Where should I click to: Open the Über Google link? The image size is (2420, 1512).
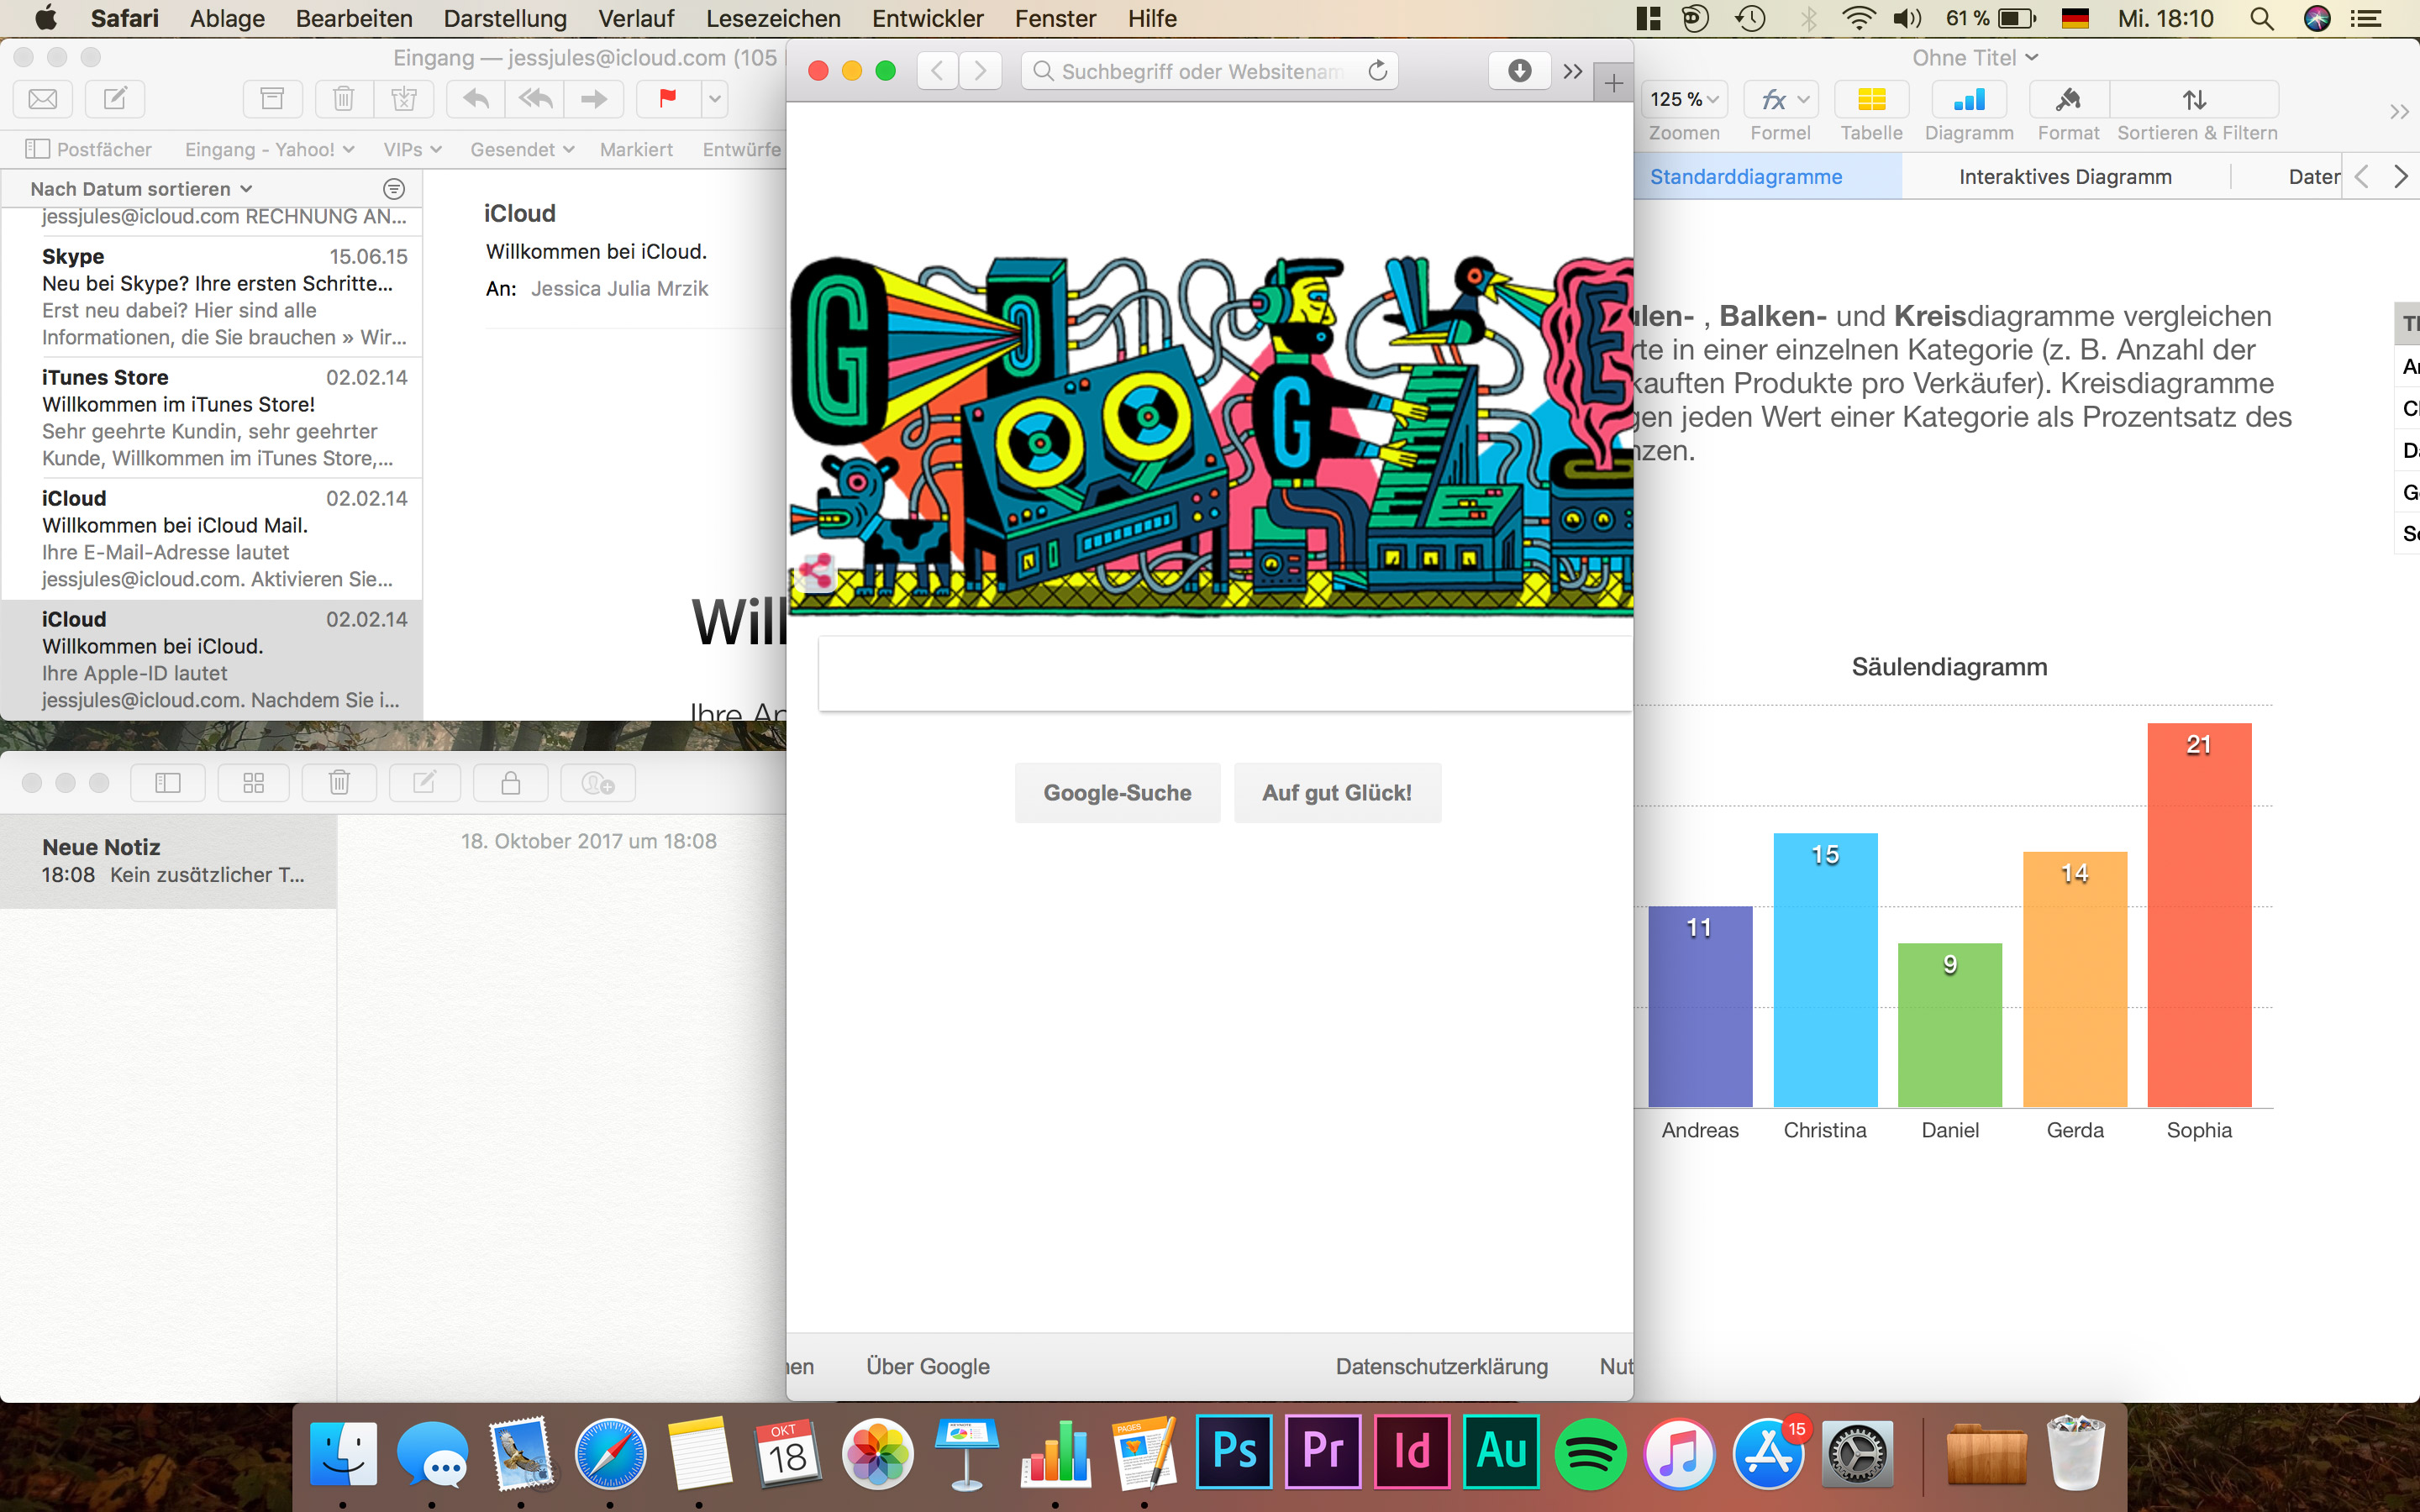927,1366
